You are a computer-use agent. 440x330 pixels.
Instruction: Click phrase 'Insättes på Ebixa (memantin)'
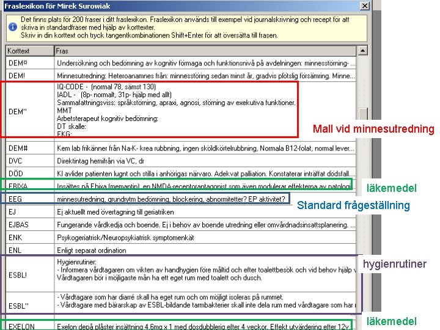(205, 186)
